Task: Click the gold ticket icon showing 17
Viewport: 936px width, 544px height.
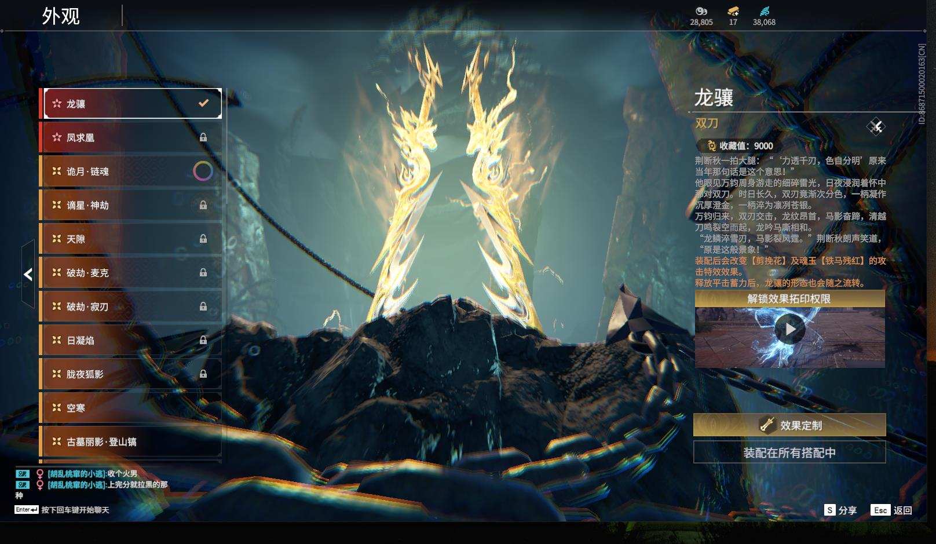Action: (733, 11)
